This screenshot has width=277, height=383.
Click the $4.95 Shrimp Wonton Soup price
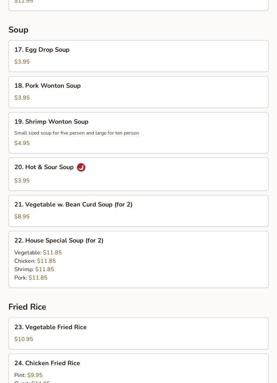pyautogui.click(x=22, y=143)
